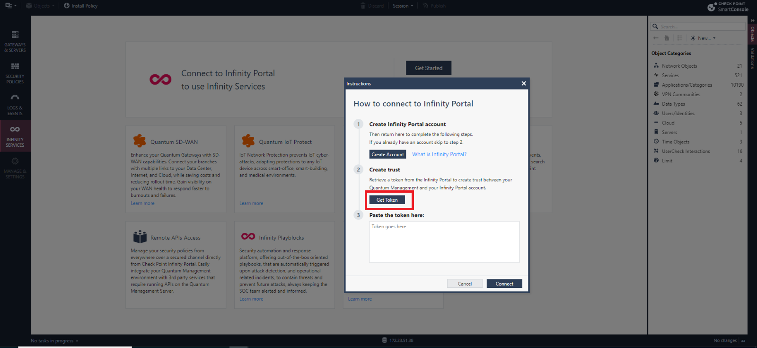Screen dimensions: 757x348
Task: Click the Infinity Playblocks infinity icon
Action: point(248,236)
